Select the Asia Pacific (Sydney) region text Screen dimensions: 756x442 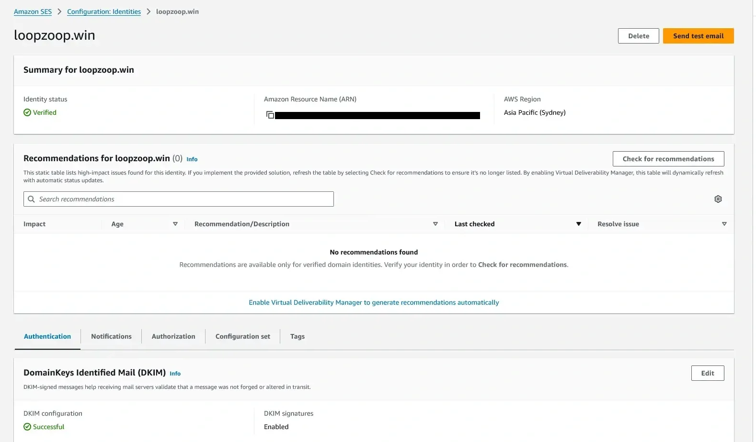pyautogui.click(x=535, y=112)
